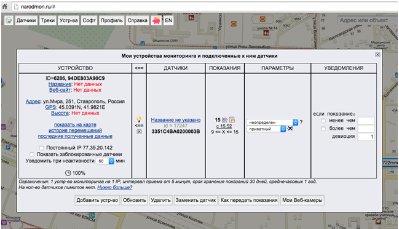Open the inactivity minutes dropdown showing 60

pos(105,161)
